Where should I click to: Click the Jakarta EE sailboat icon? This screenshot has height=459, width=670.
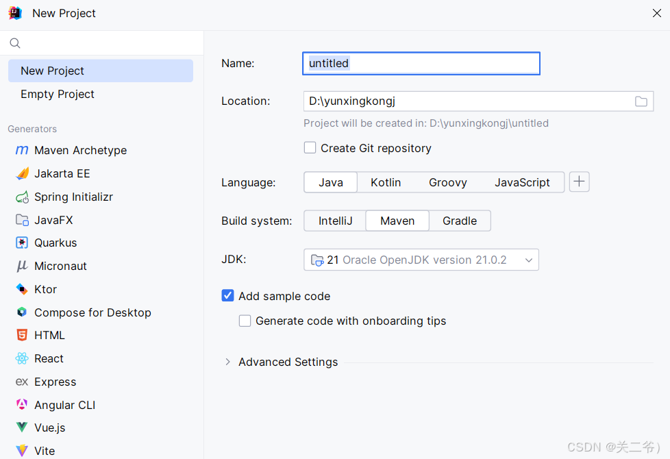pos(22,173)
